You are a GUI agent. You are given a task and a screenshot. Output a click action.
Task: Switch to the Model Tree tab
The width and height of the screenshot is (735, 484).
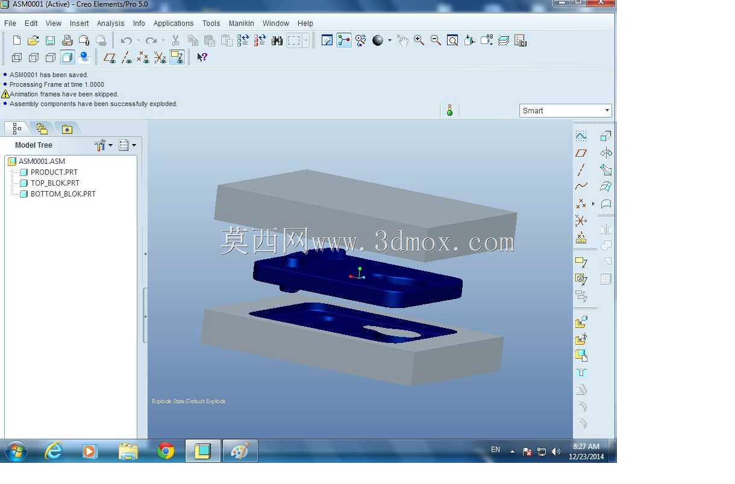pyautogui.click(x=17, y=128)
